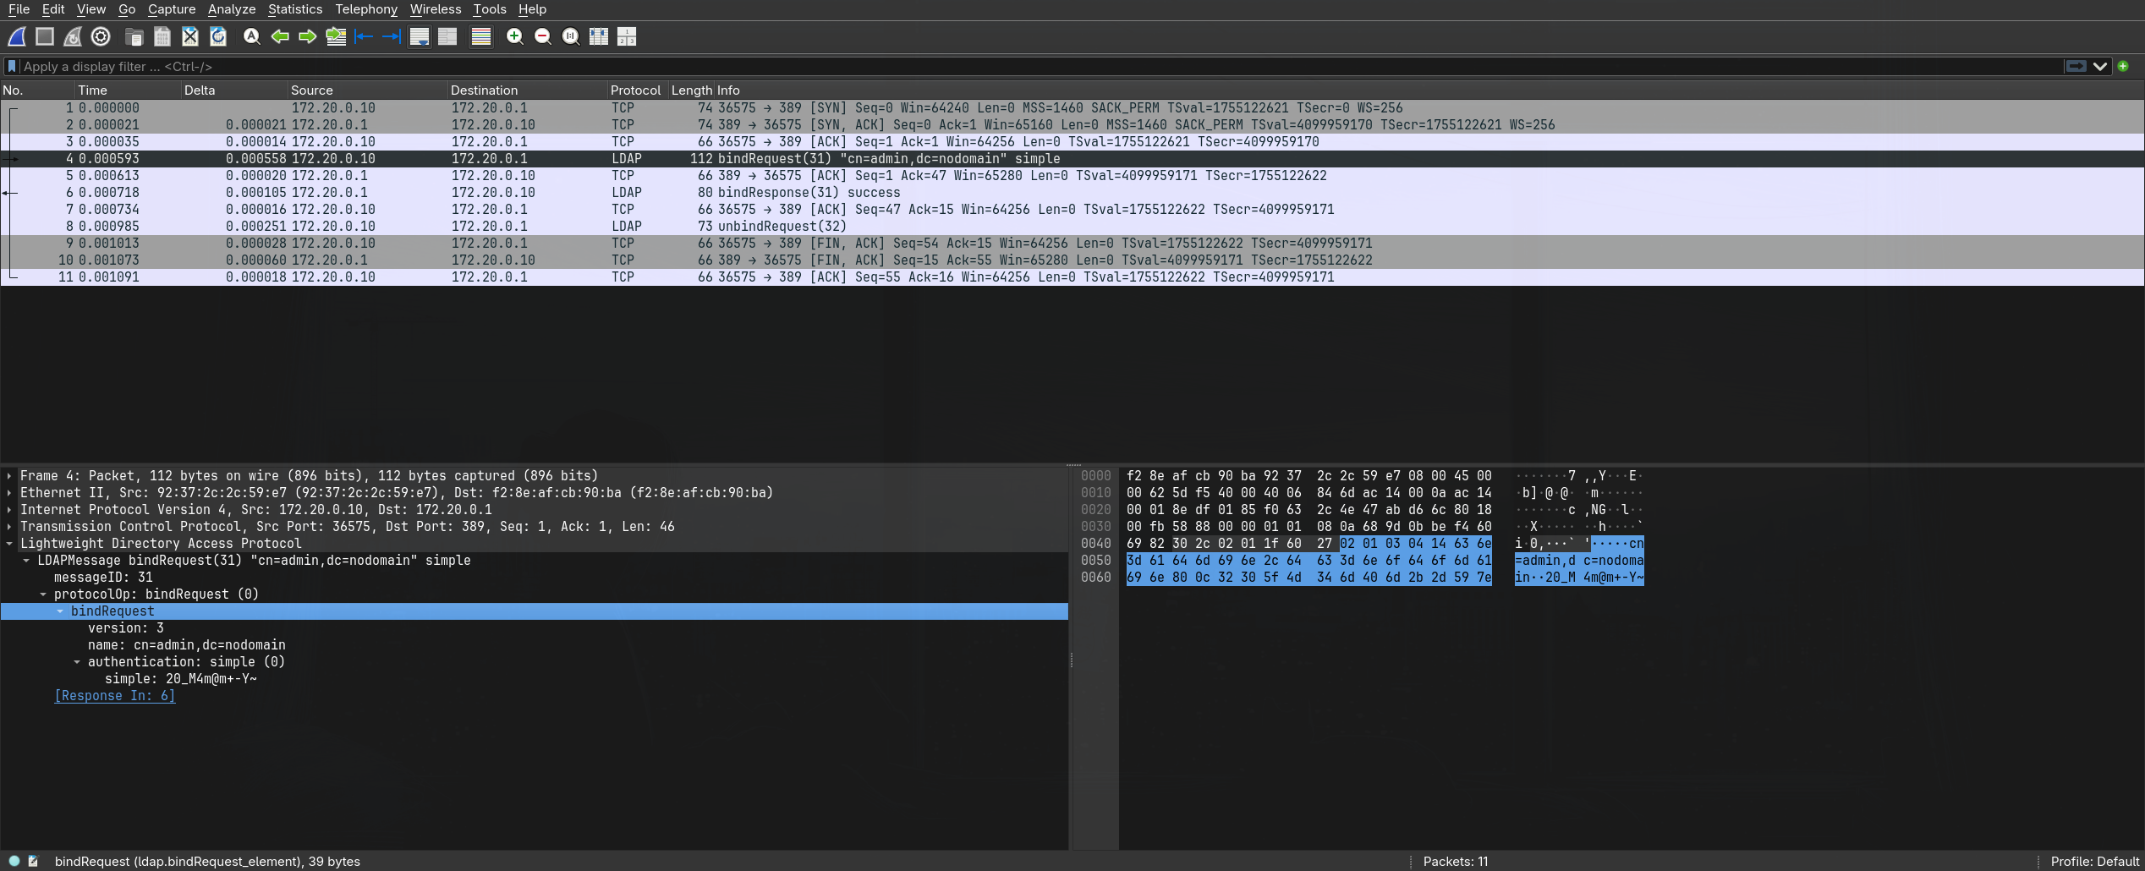The image size is (2145, 871).
Task: Click the icon right of auto-scroll
Action: pos(447,36)
